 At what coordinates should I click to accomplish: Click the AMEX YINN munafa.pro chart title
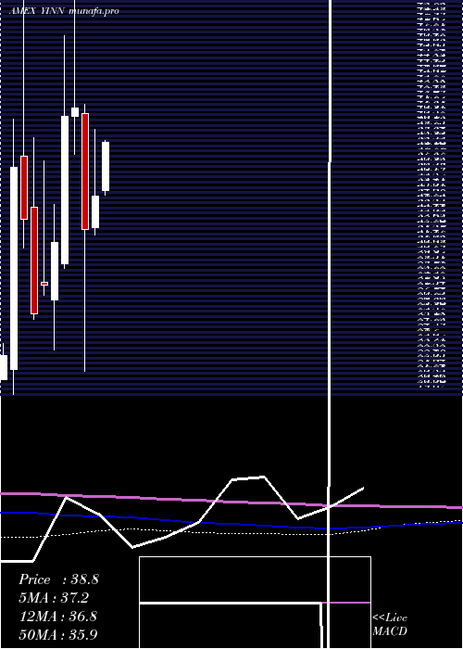(64, 11)
